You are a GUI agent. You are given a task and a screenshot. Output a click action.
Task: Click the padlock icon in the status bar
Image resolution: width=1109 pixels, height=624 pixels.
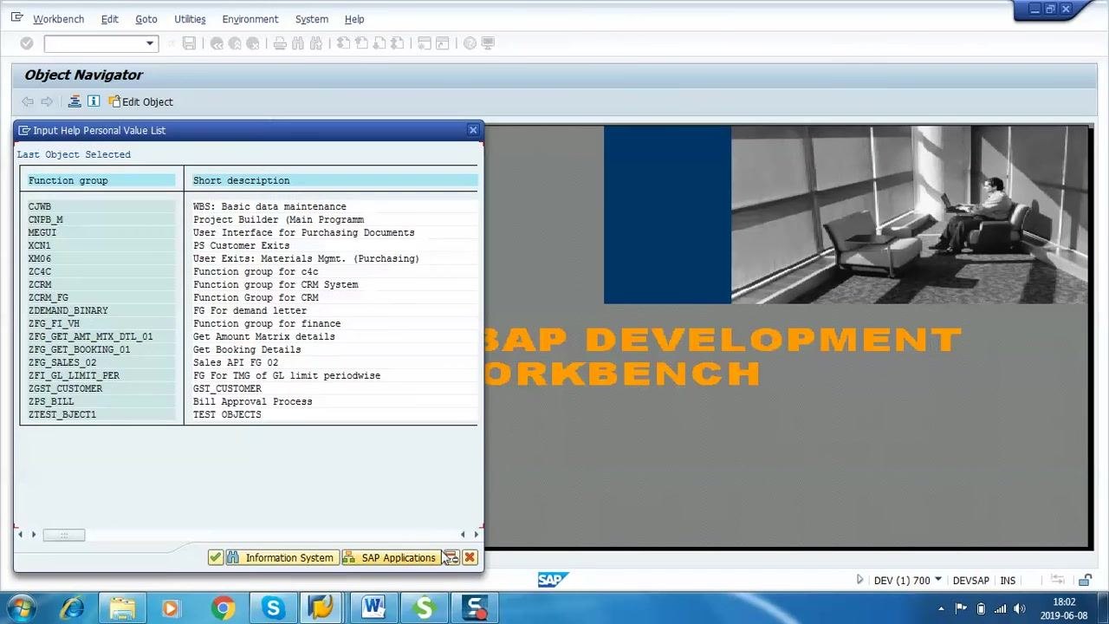(x=1086, y=580)
